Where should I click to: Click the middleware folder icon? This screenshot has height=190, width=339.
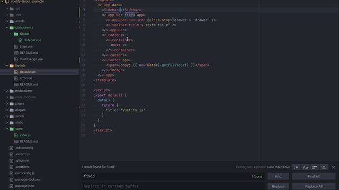[12, 91]
